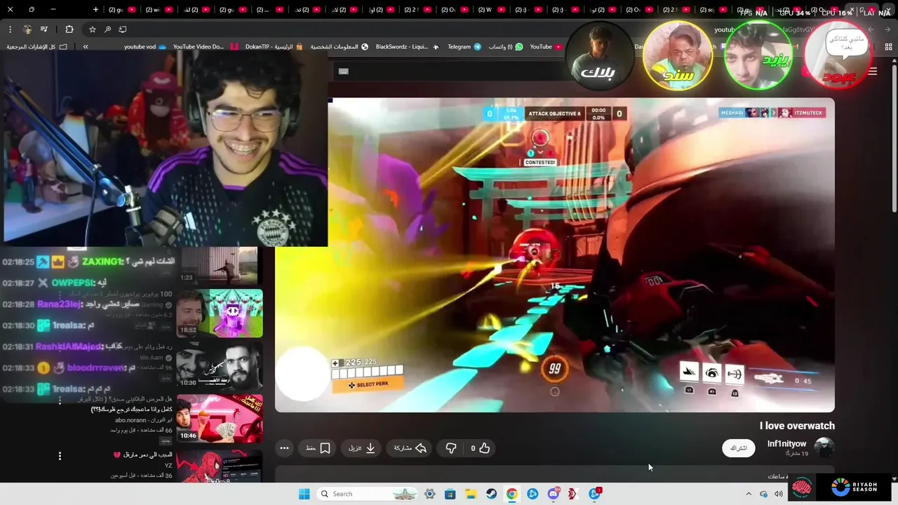The height and width of the screenshot is (505, 898).
Task: Open the Extensions puzzle icon
Action: pos(69,29)
